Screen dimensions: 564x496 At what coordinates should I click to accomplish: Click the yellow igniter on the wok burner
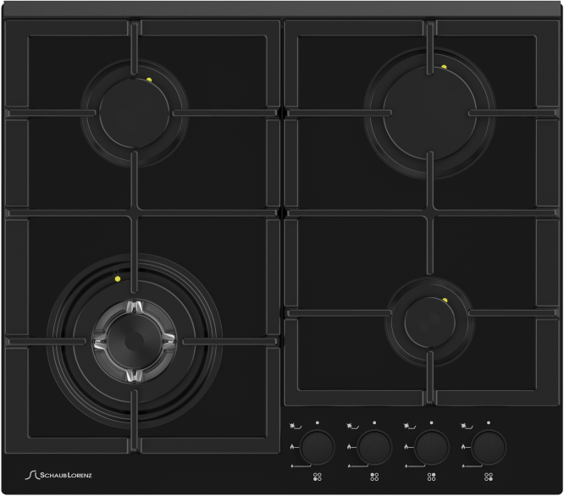tap(118, 276)
